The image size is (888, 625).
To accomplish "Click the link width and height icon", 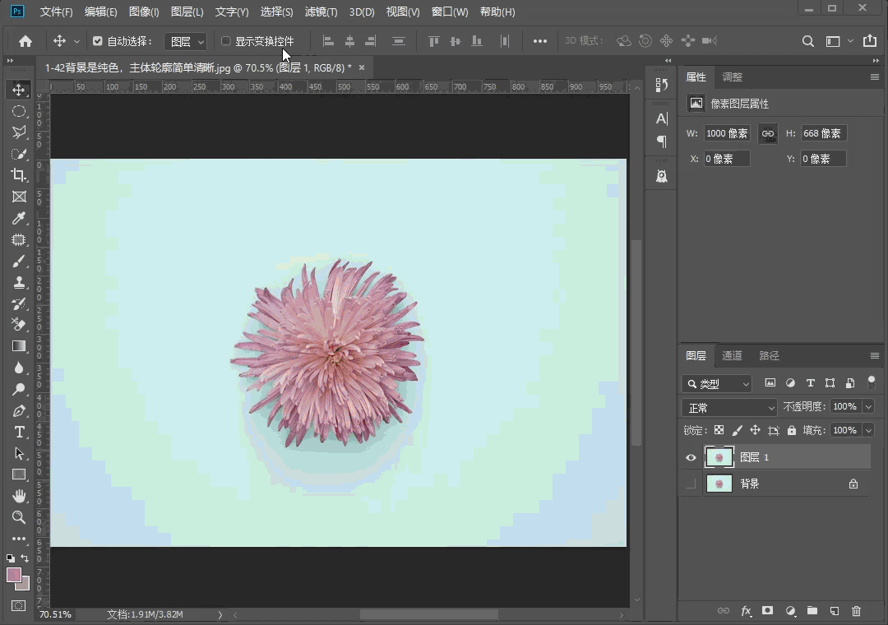I will click(767, 134).
